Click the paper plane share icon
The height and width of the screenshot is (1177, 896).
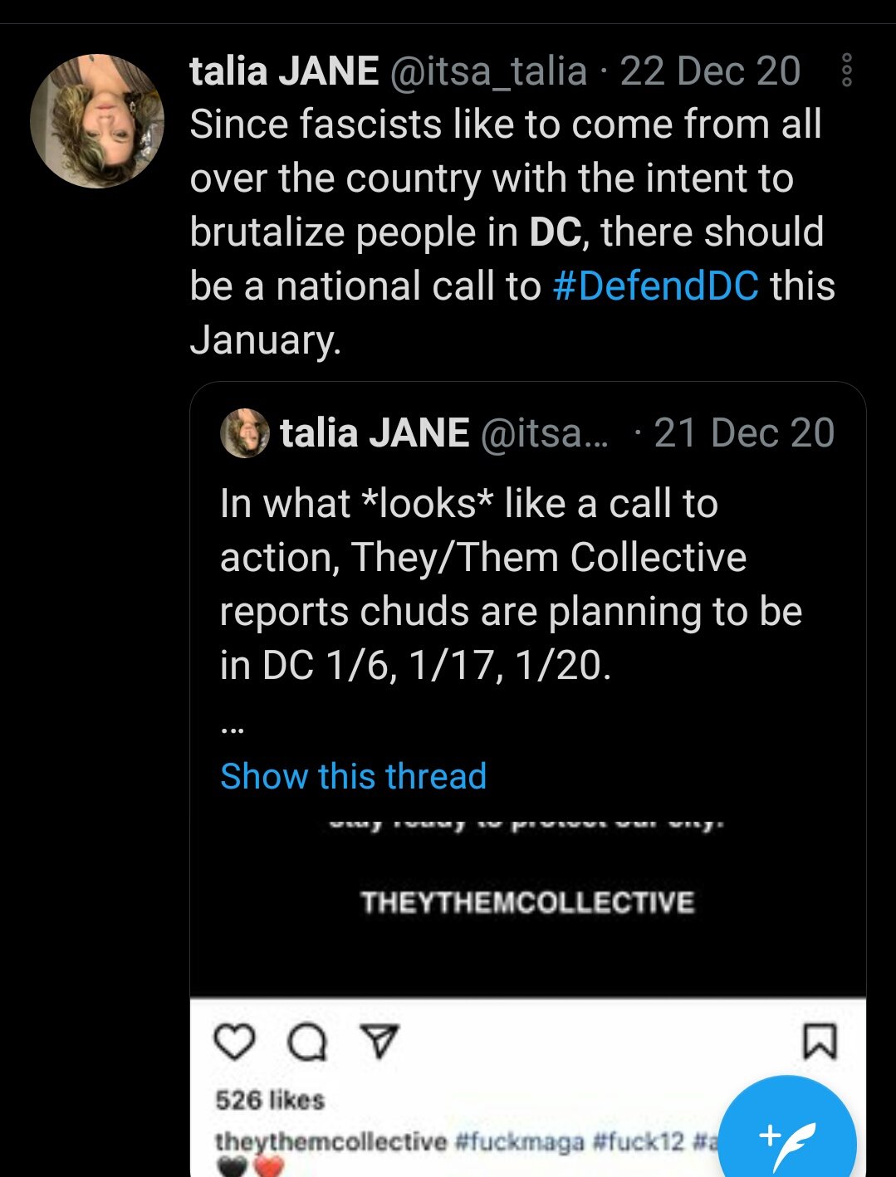pyautogui.click(x=379, y=1041)
